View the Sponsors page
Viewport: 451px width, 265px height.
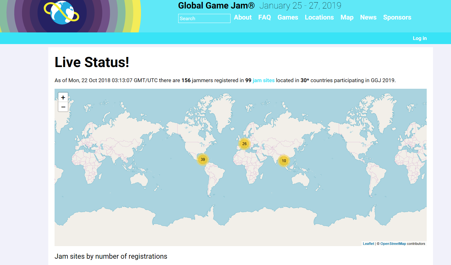point(397,17)
